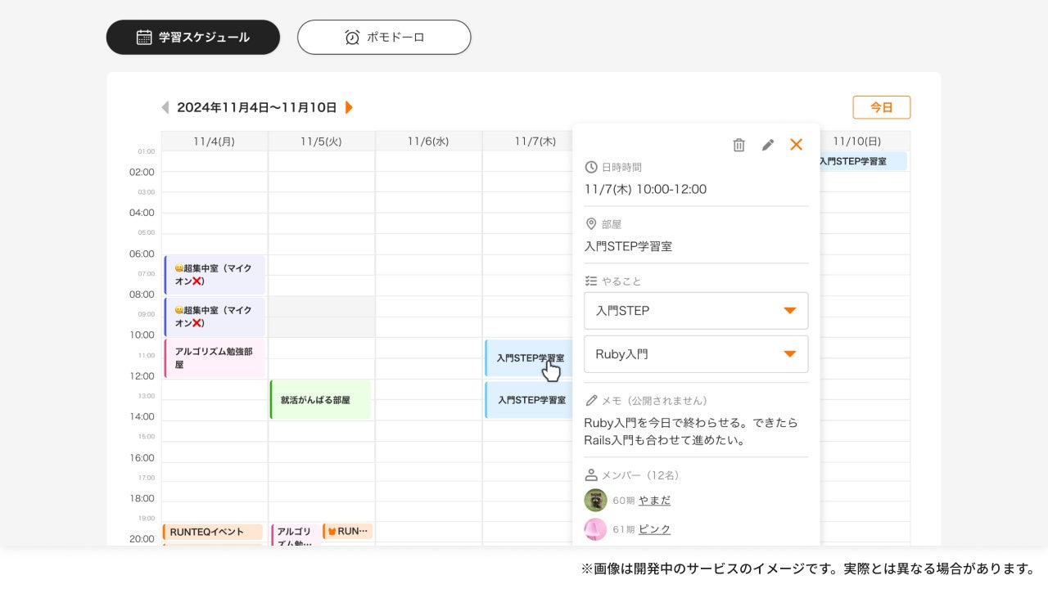Viewport: 1048px width, 589px height.
Task: Click the pencil edit icon
Action: (x=767, y=145)
